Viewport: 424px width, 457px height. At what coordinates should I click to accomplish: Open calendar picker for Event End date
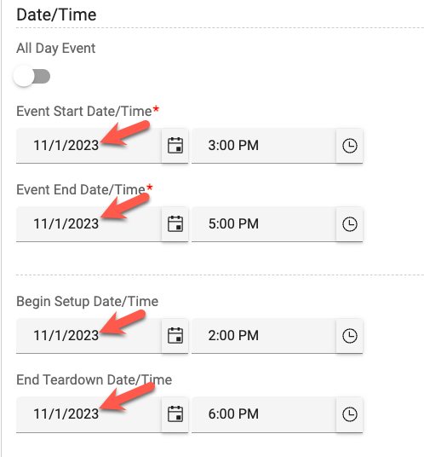click(x=175, y=224)
